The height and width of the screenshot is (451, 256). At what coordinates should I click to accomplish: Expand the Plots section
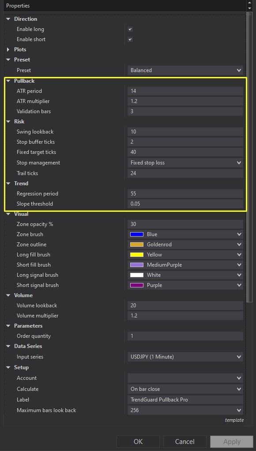point(8,49)
